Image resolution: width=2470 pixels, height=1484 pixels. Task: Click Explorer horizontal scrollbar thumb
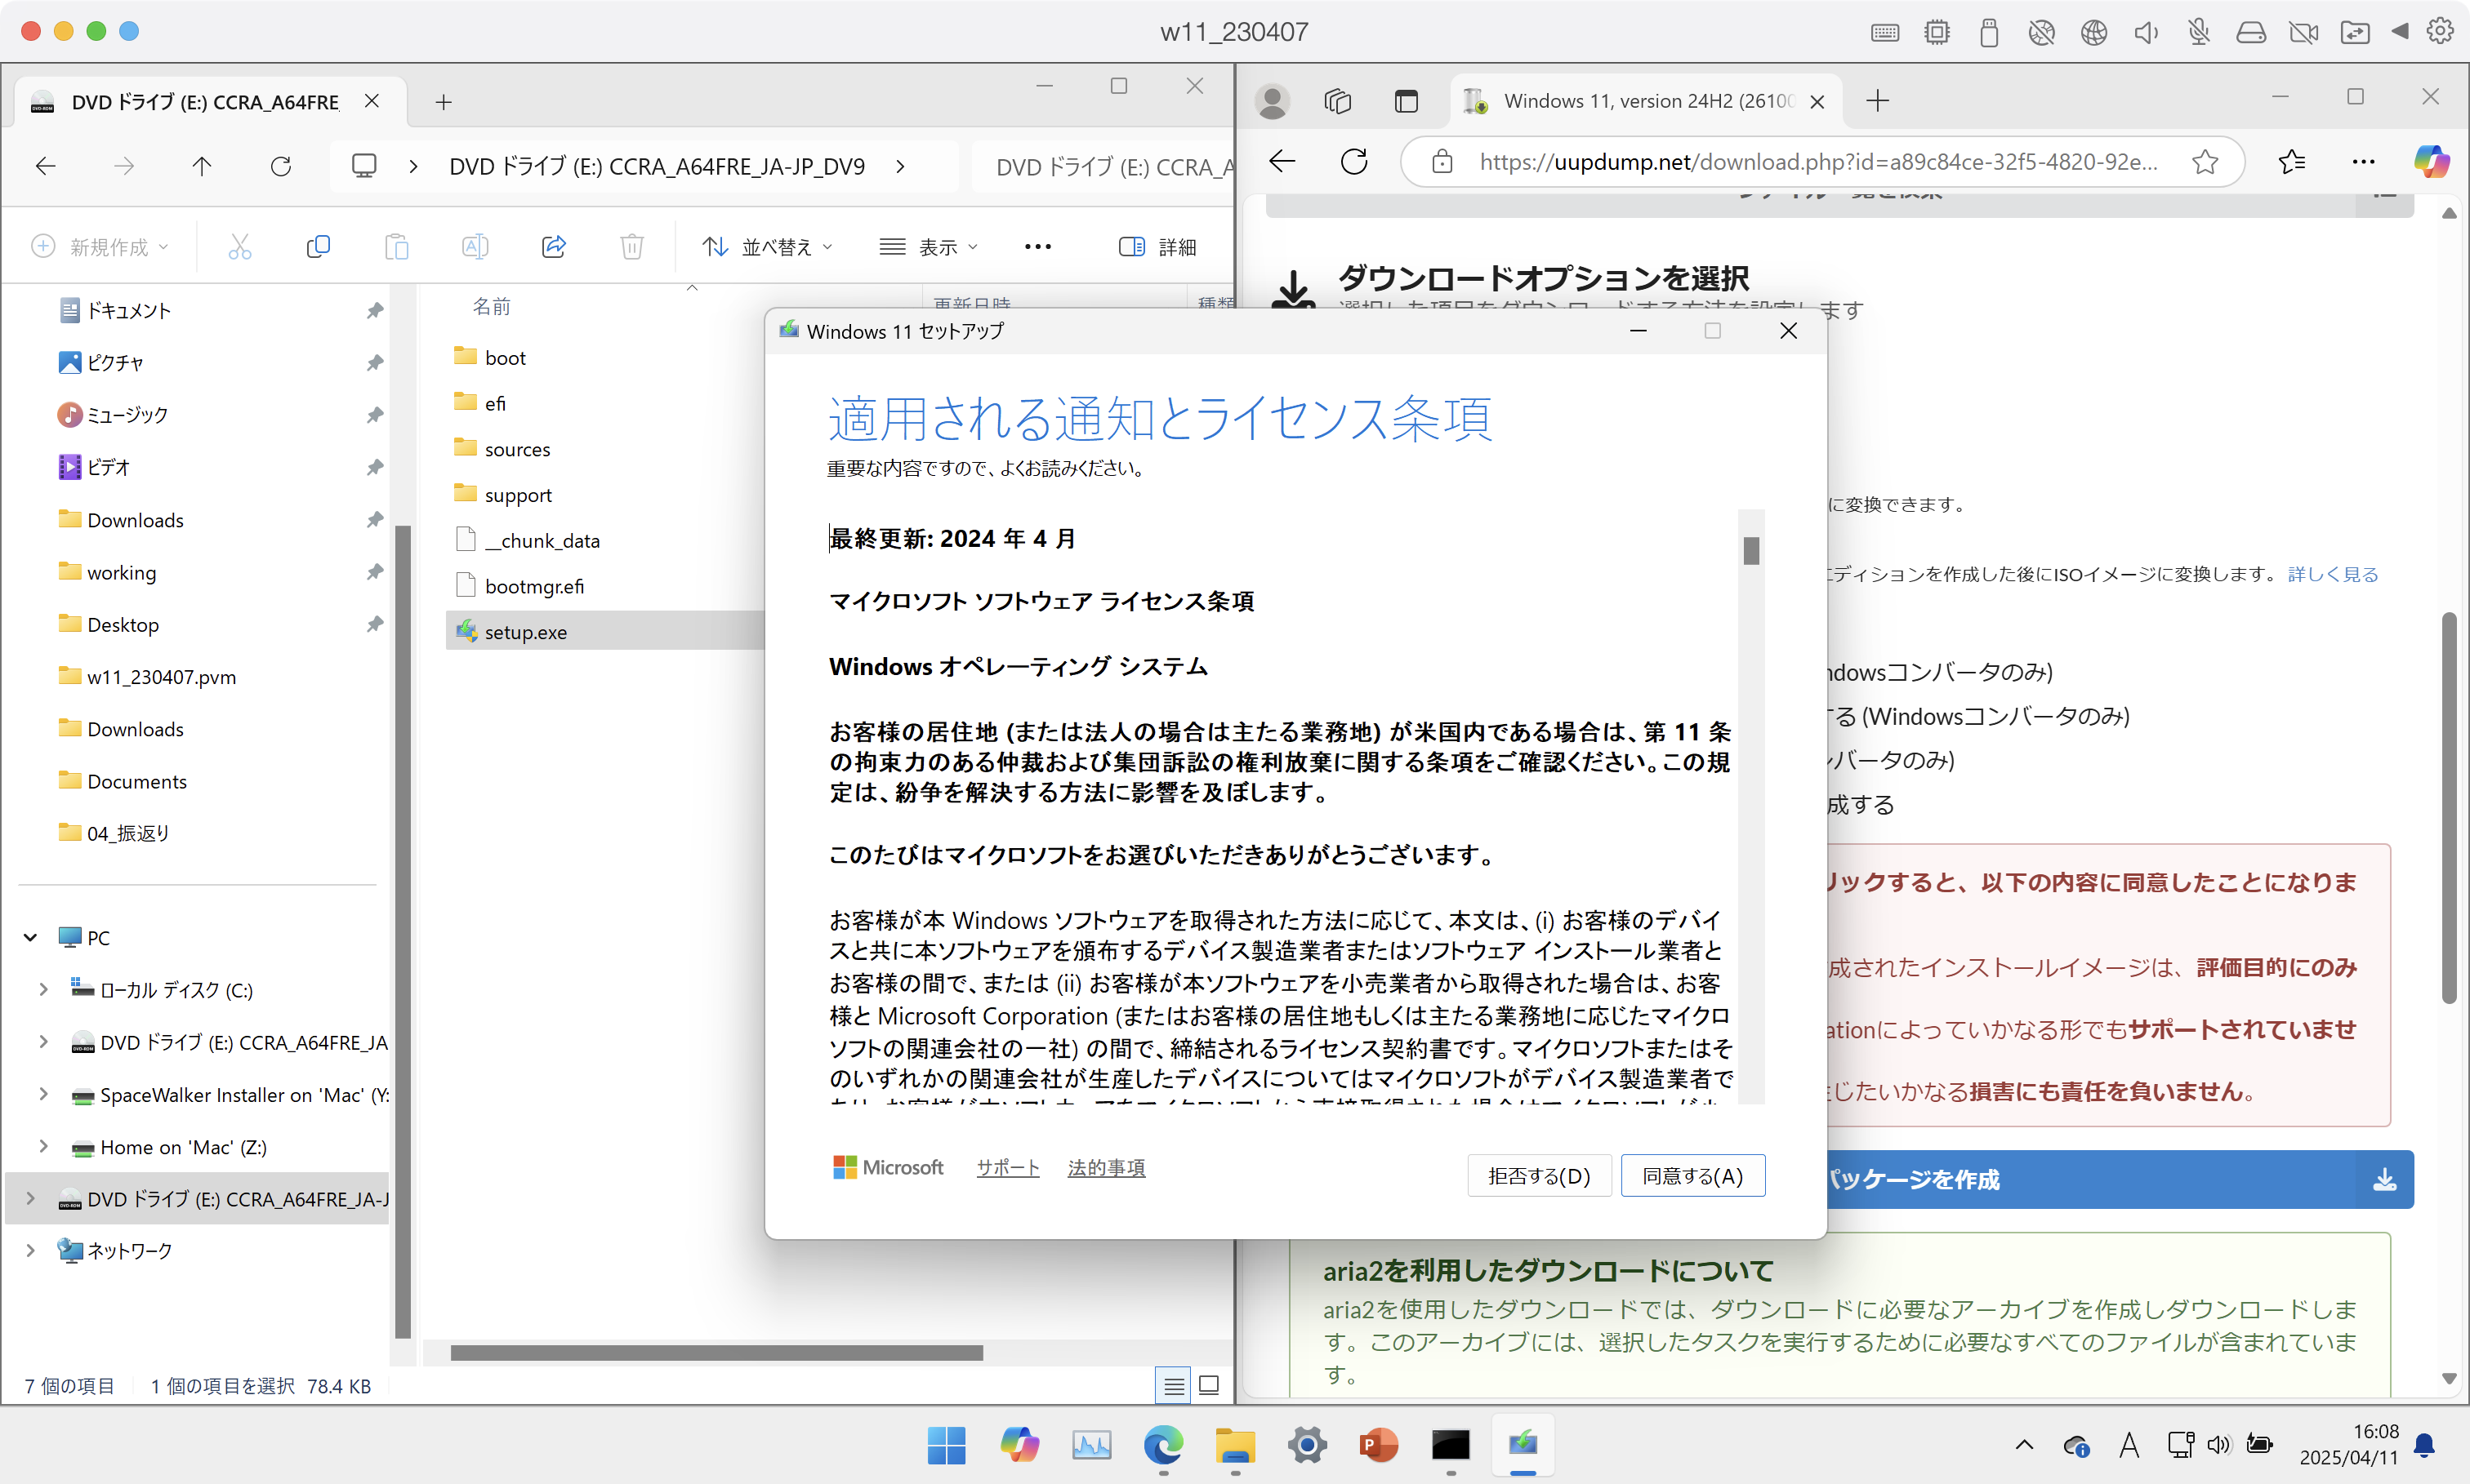[x=716, y=1353]
